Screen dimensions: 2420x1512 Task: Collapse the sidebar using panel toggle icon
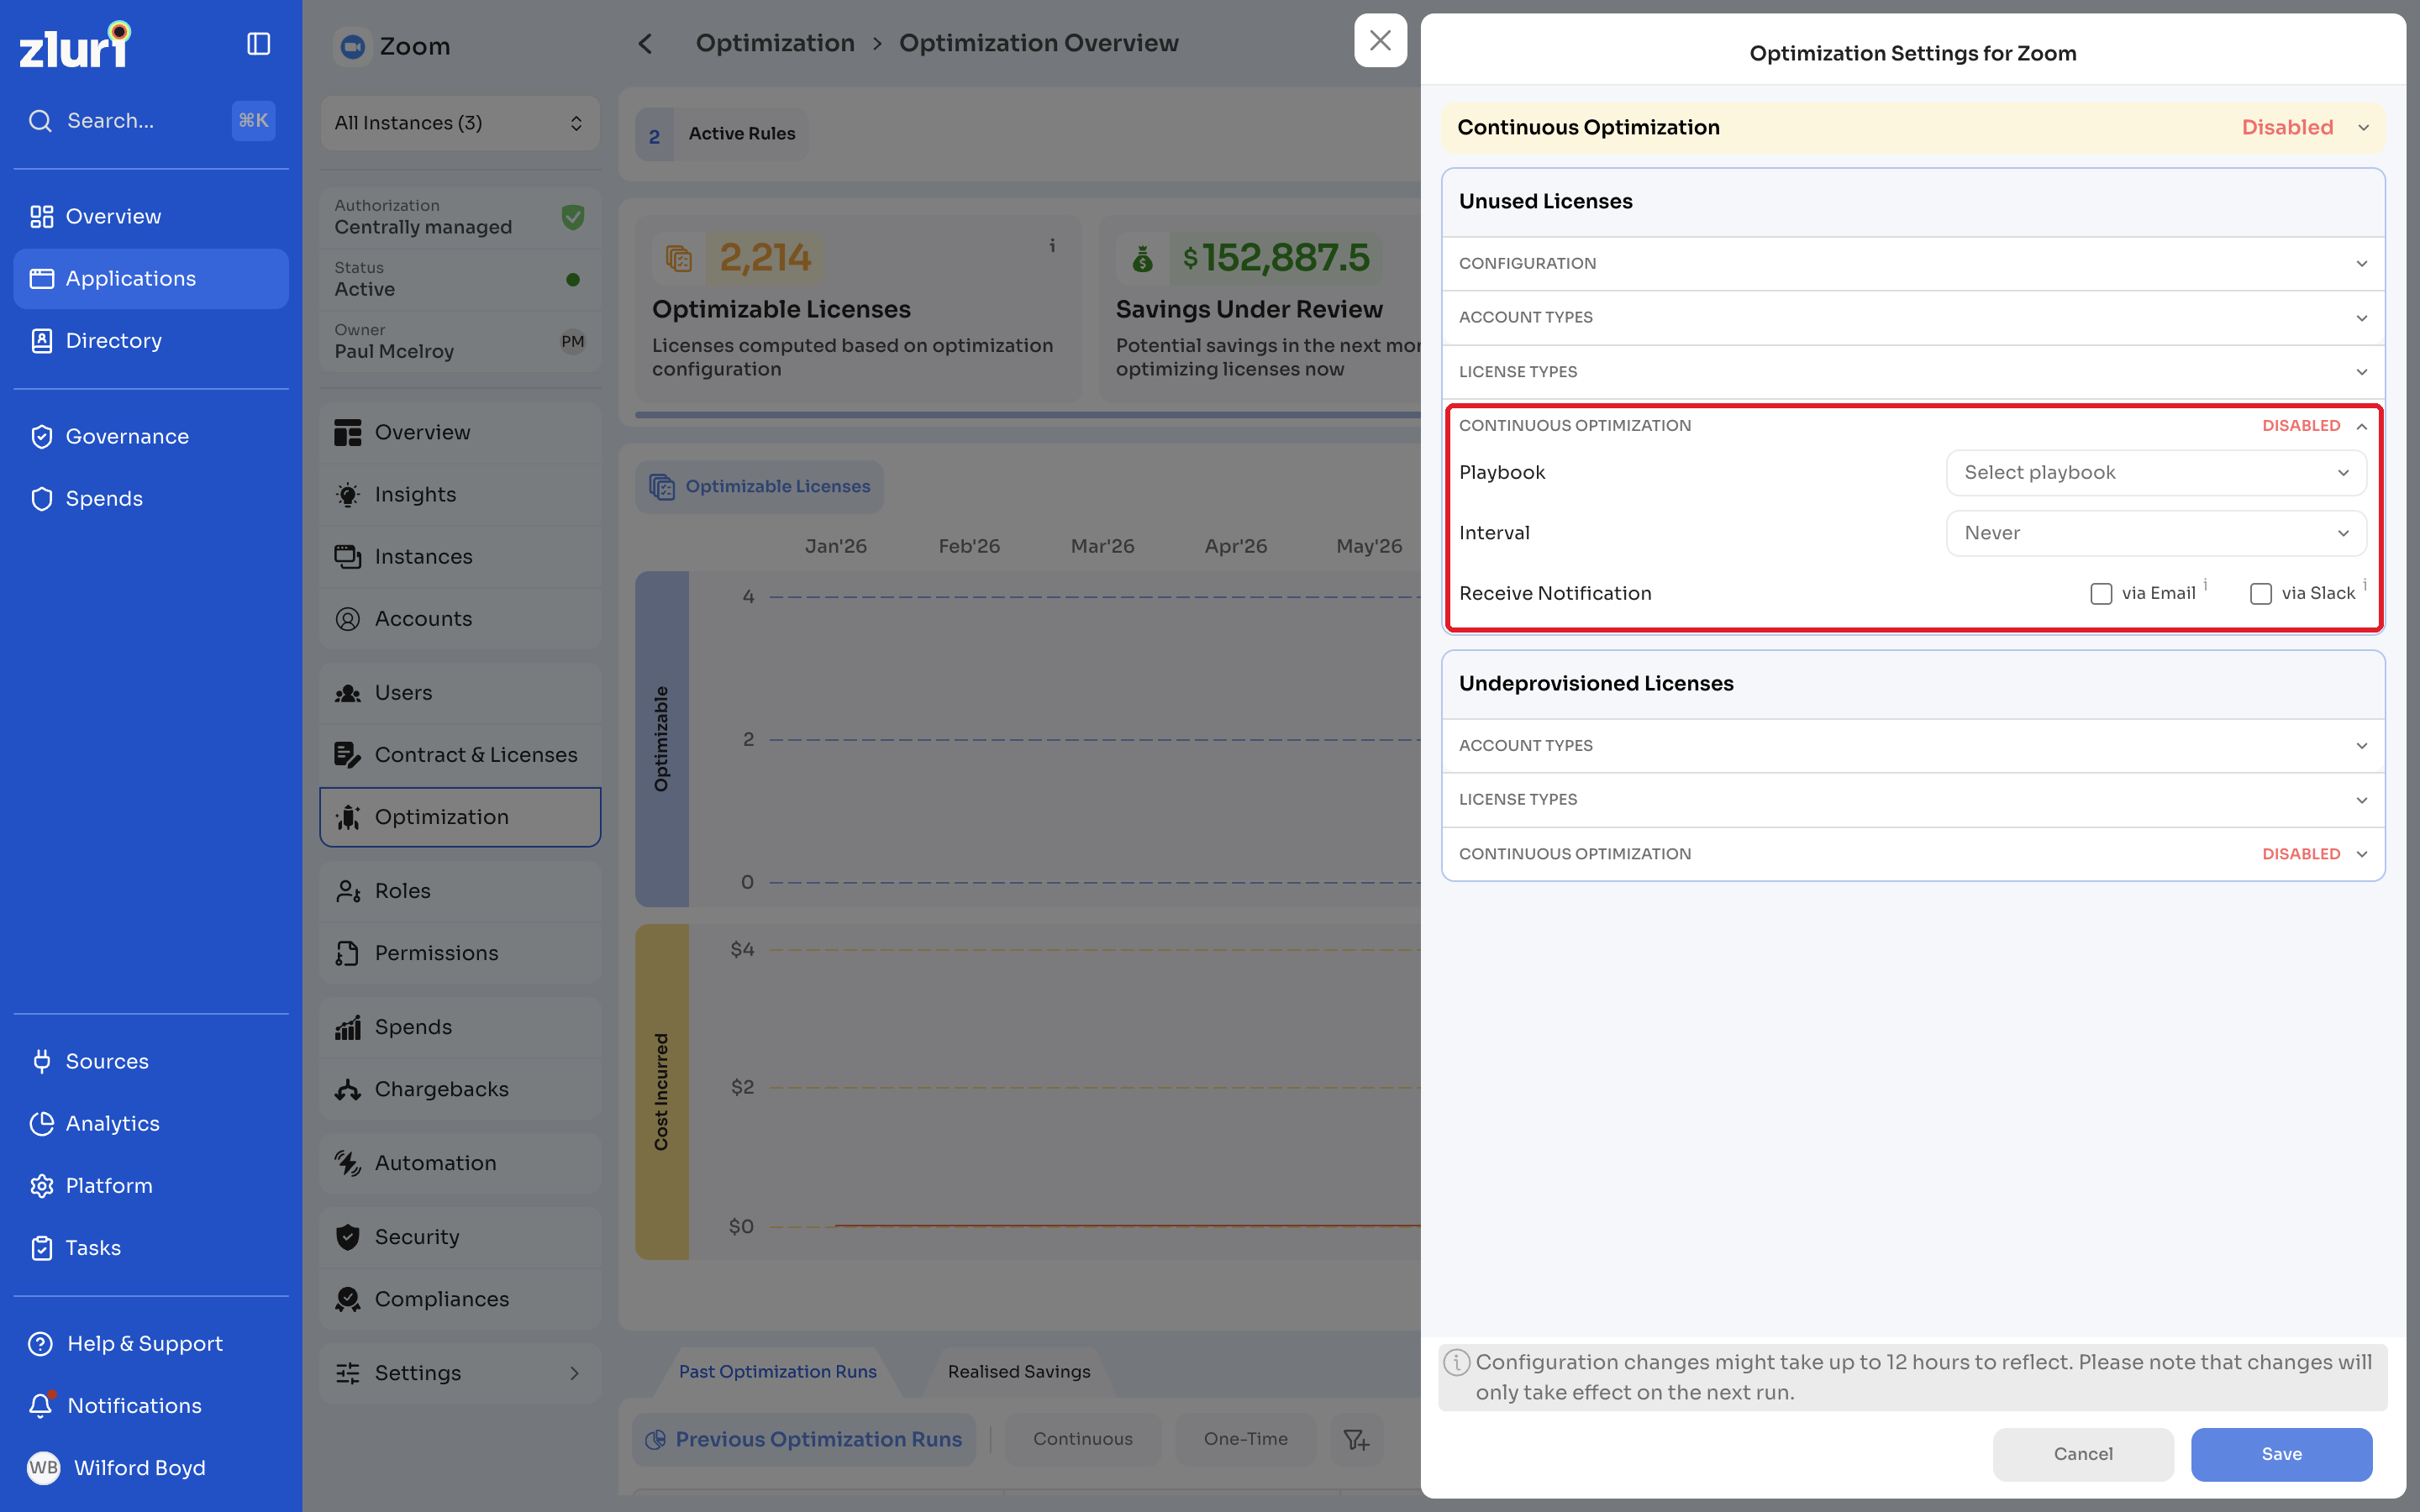[x=258, y=44]
